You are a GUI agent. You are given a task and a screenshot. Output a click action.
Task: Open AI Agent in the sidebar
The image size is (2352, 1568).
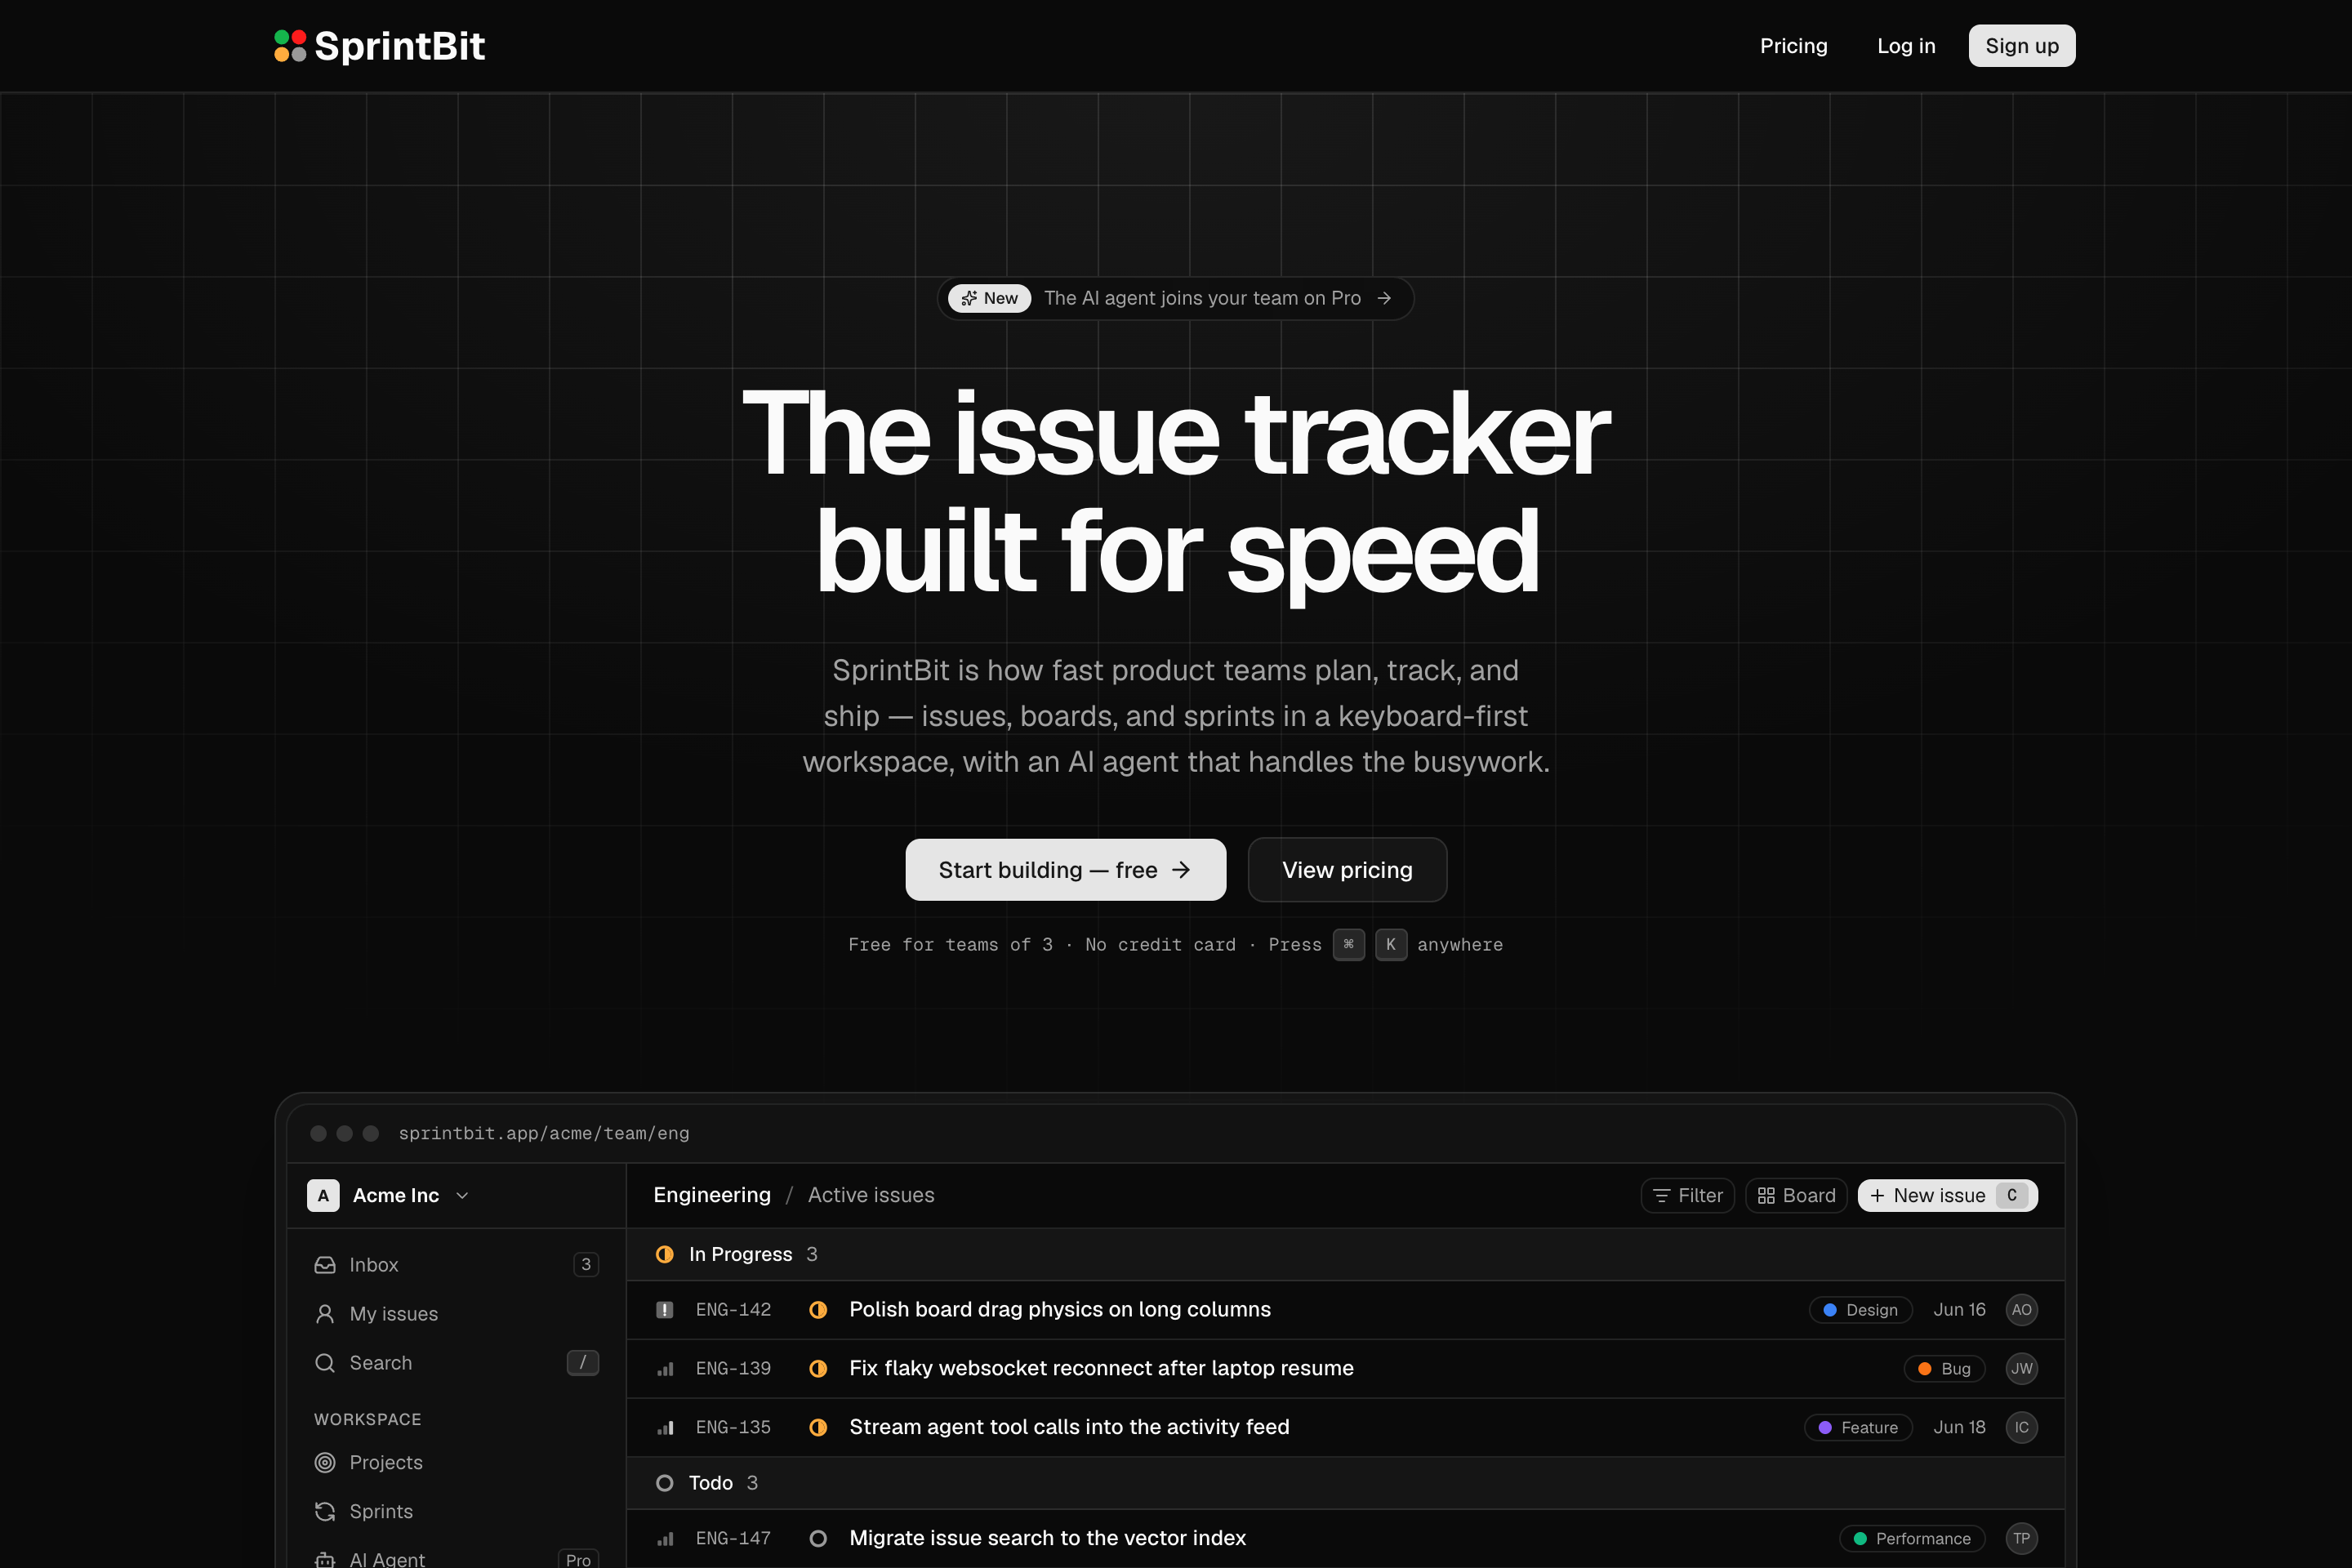456,1558
